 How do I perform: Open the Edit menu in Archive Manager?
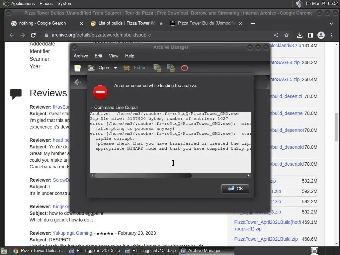tap(98, 56)
